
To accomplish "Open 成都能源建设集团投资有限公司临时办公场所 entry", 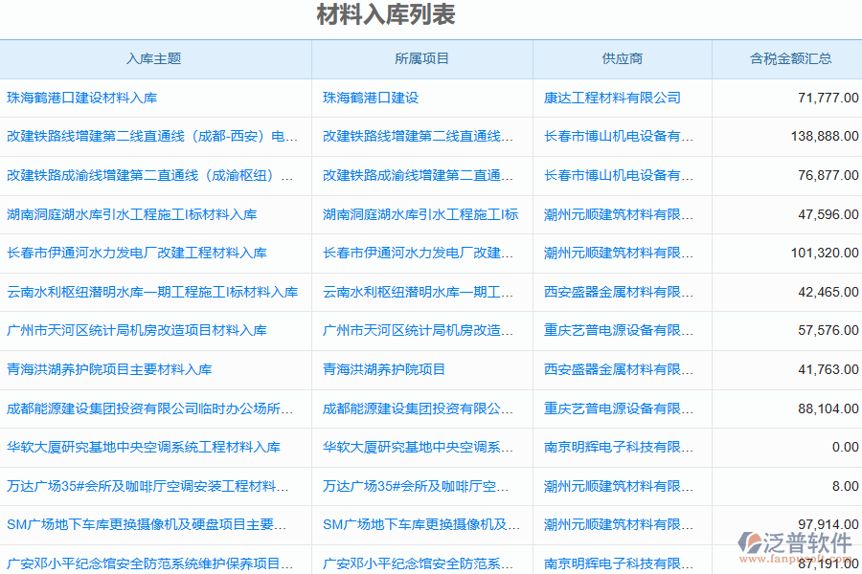I will 148,408.
